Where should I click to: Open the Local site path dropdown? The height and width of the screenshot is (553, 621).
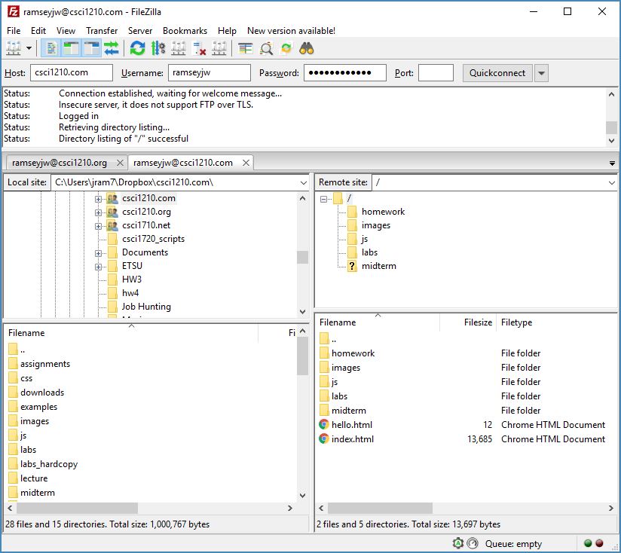click(x=304, y=182)
